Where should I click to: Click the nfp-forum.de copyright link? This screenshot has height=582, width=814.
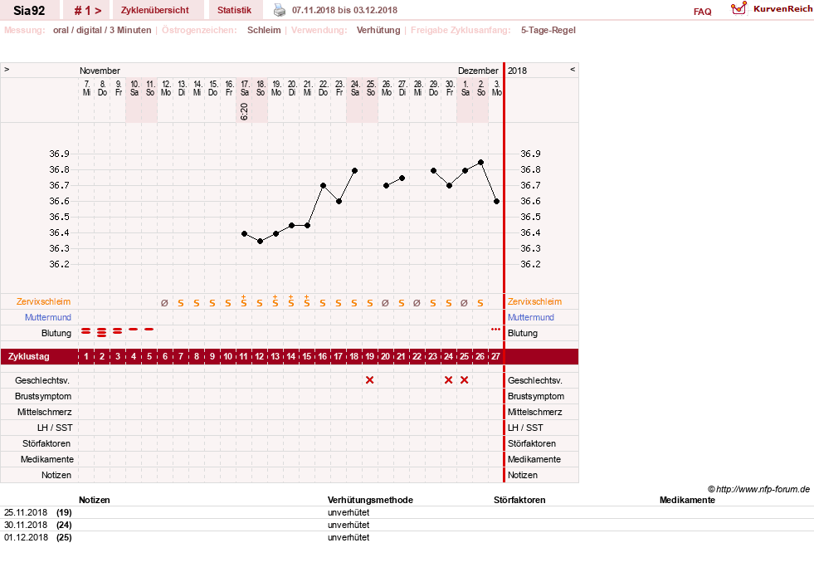pos(758,489)
